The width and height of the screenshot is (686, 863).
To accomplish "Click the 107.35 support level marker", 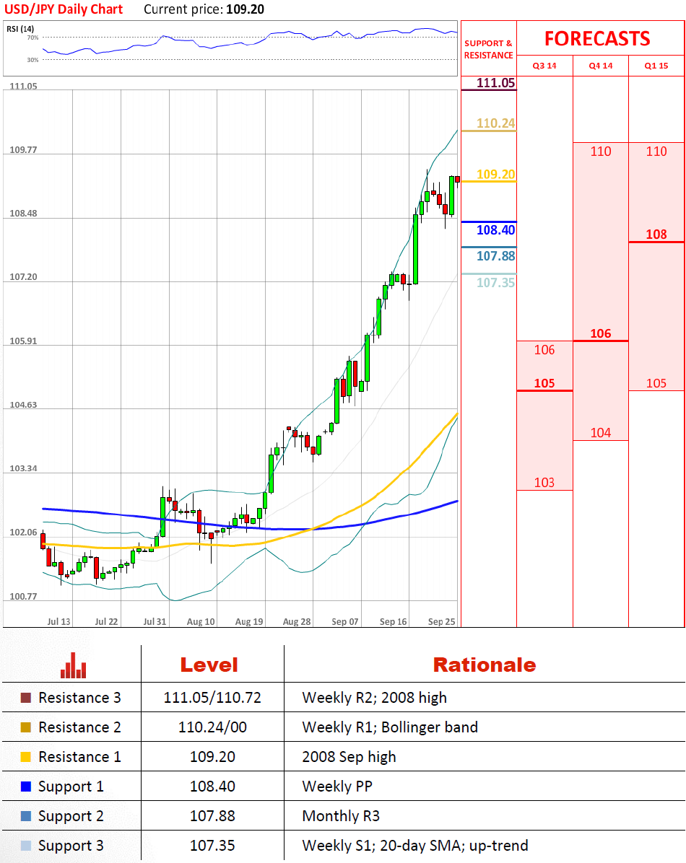I will [495, 282].
